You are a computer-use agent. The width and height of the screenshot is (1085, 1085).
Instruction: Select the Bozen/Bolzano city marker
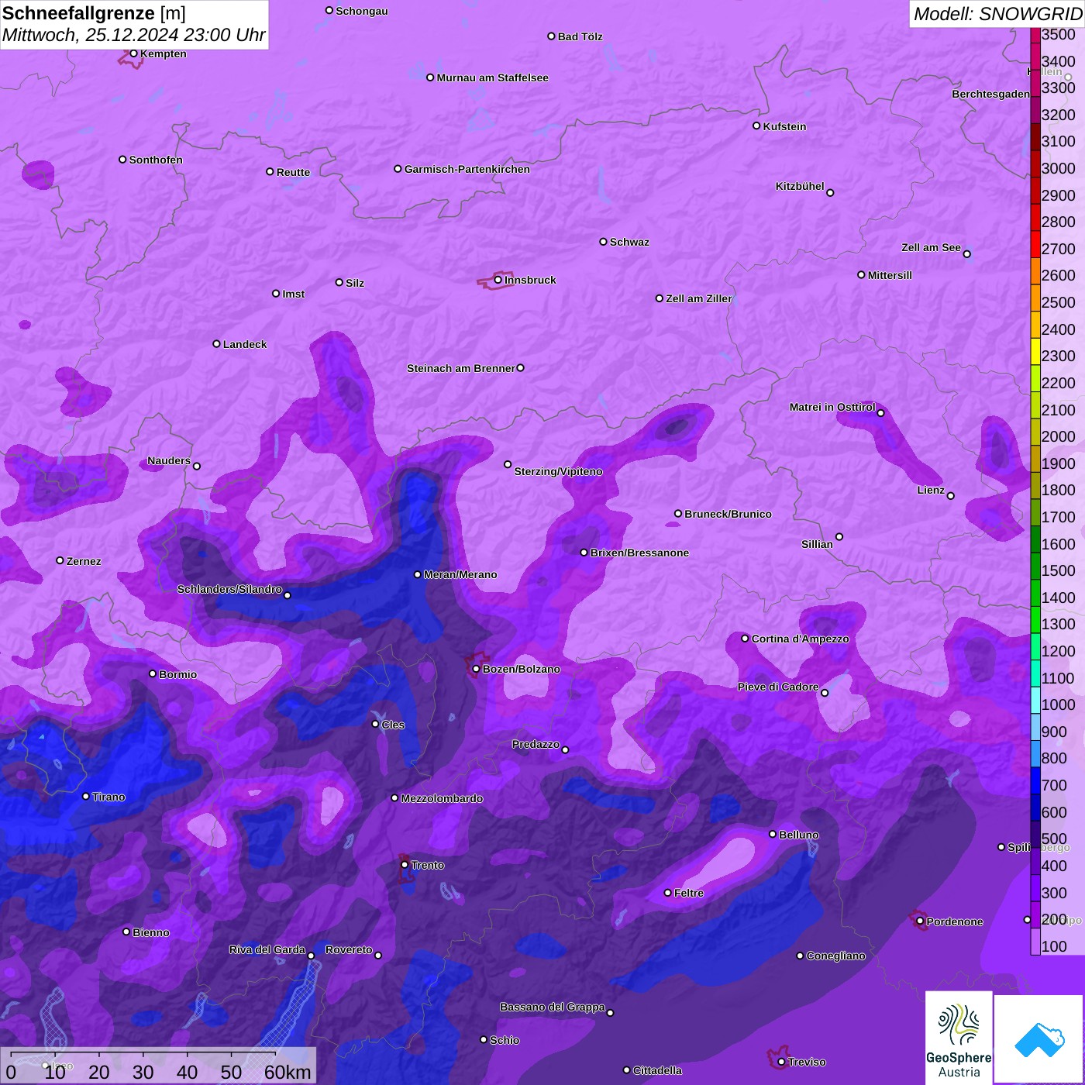[x=476, y=669]
